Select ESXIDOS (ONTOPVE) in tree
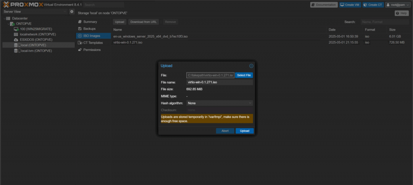Viewport: 413px width, 185px height. click(38, 40)
